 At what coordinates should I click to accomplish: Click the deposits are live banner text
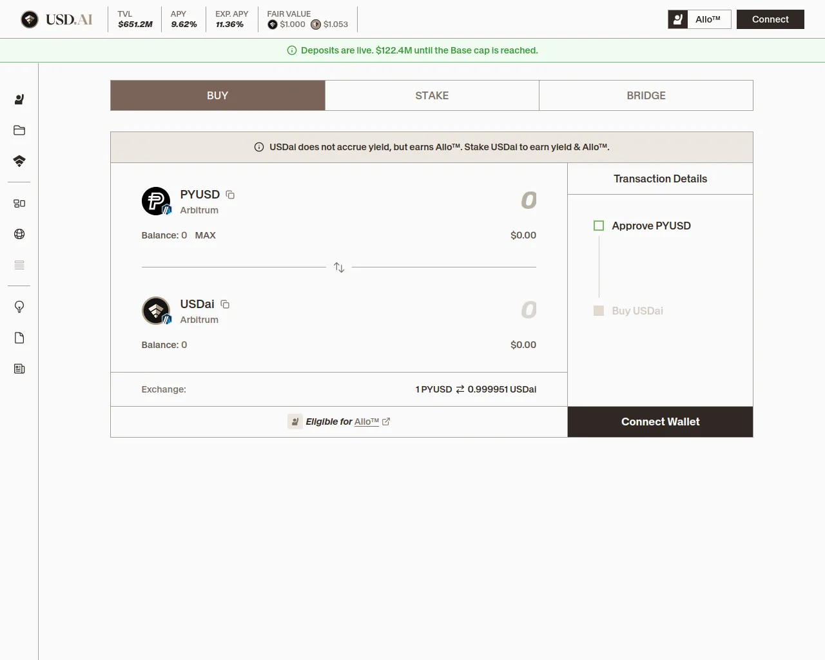pos(420,50)
